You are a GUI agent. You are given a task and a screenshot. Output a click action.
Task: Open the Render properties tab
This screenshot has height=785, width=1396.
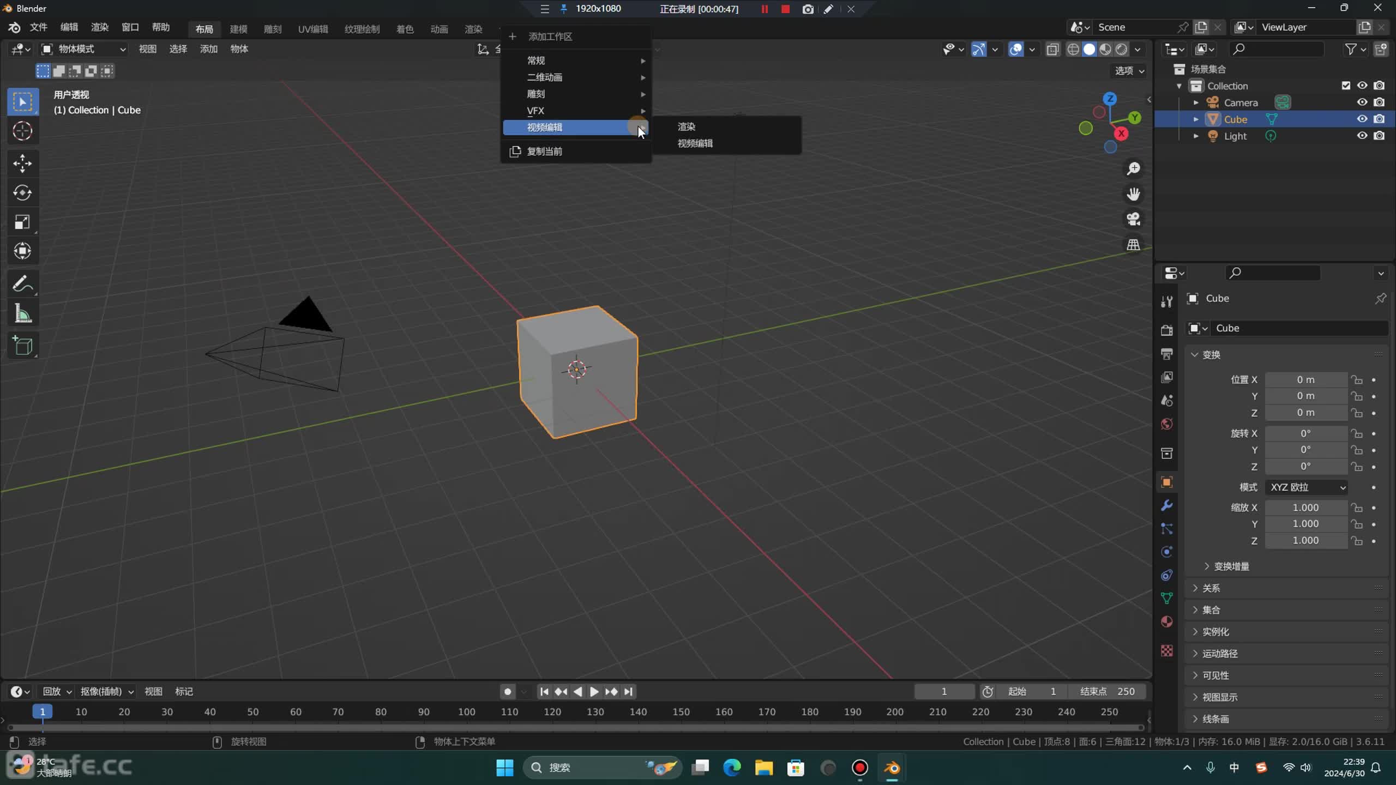[x=1166, y=330]
